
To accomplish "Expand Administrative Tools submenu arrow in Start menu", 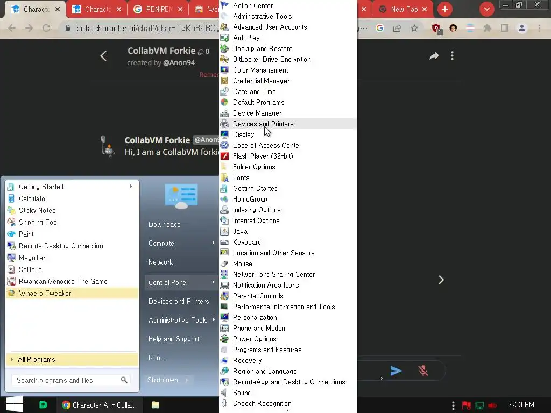I will tap(213, 320).
